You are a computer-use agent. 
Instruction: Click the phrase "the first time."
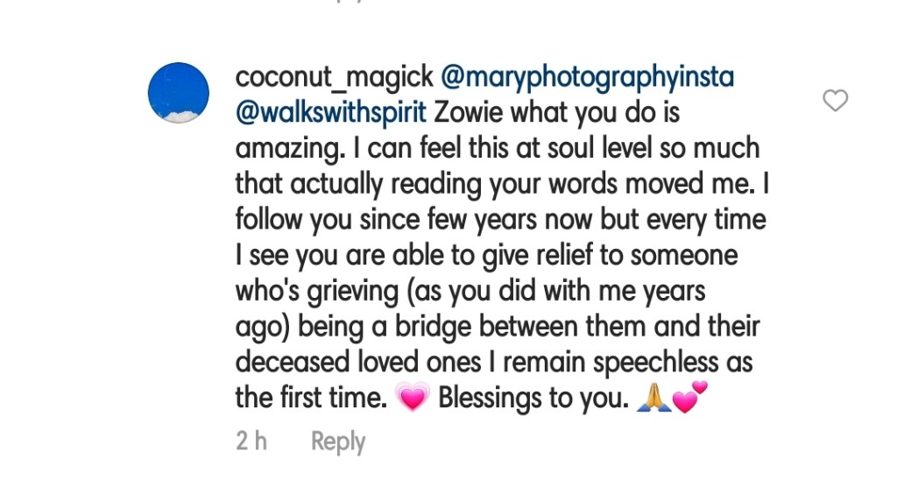[x=311, y=399]
